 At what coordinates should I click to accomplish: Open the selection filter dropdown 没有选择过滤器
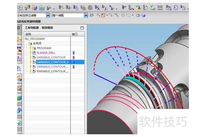pos(48,15)
